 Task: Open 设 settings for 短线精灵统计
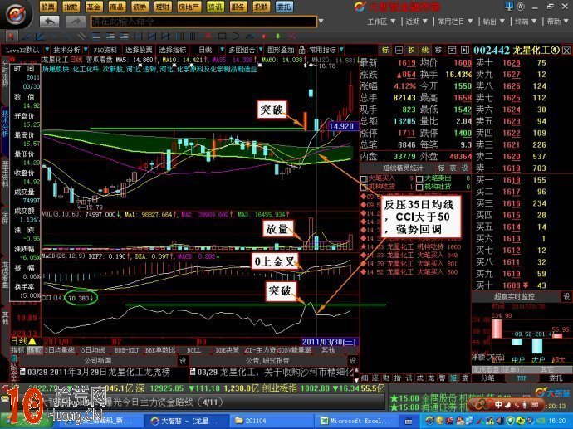[464, 168]
